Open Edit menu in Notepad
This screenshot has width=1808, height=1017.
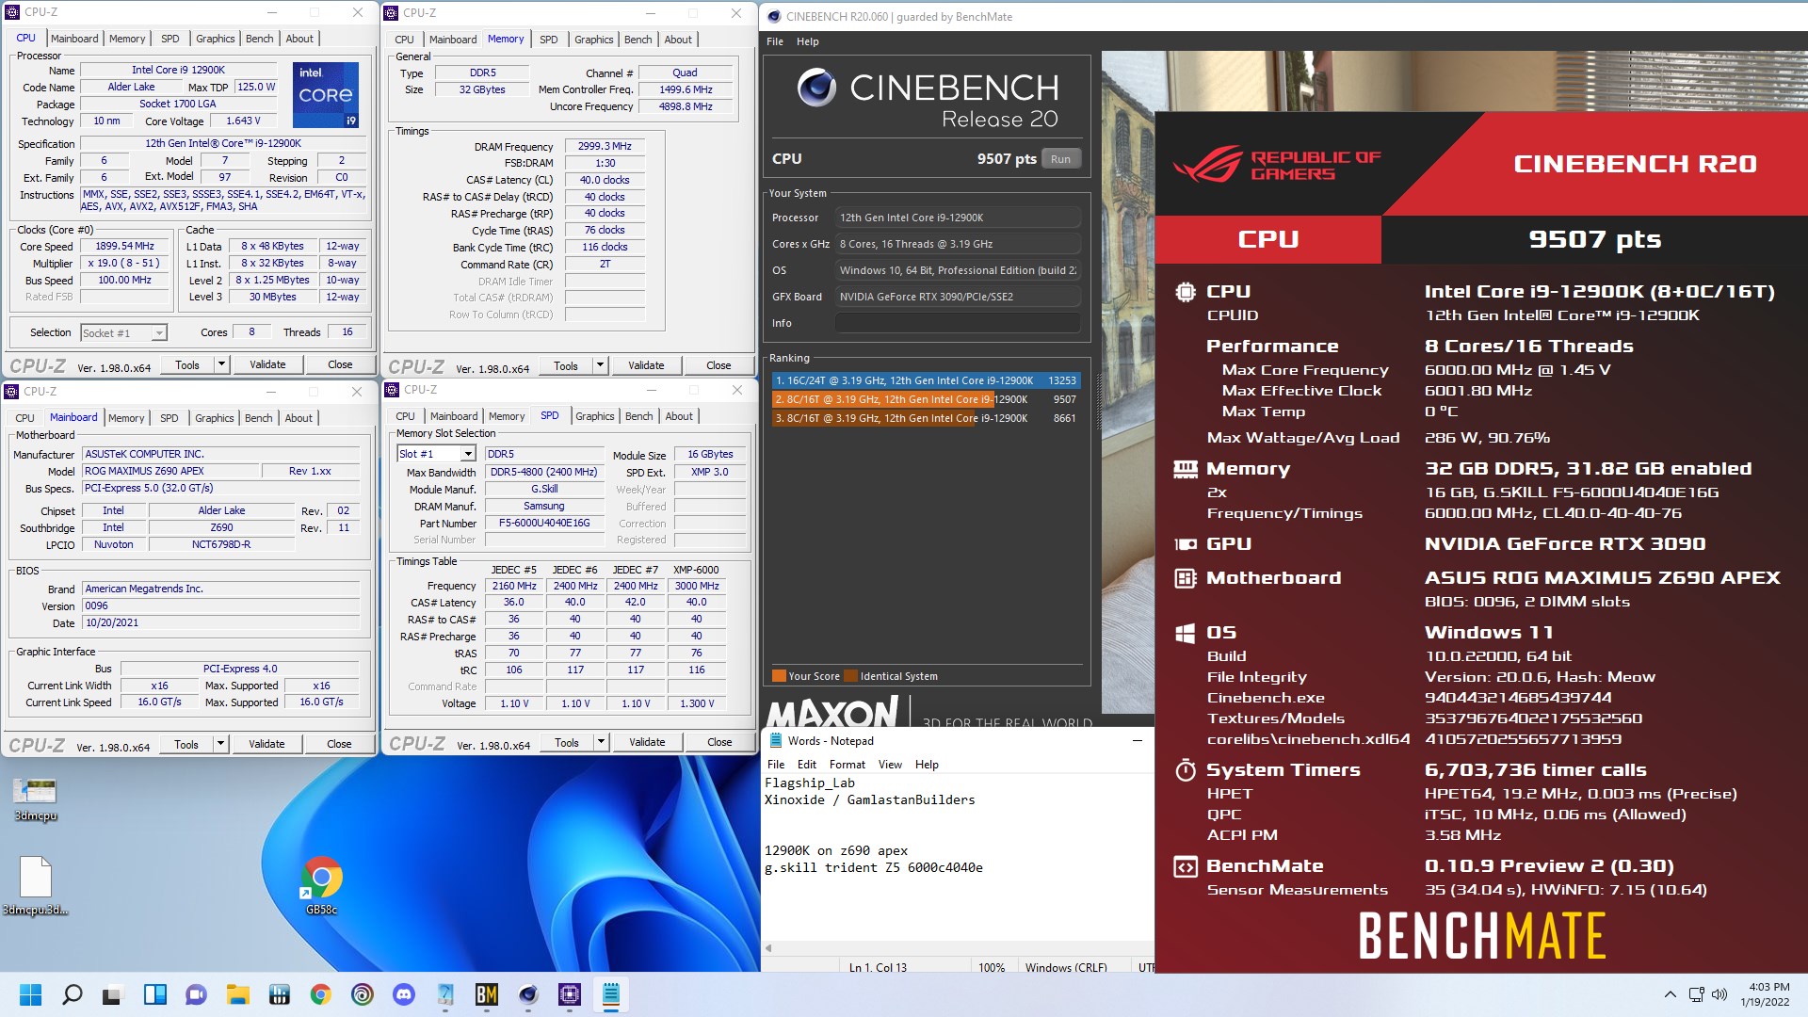pos(807,765)
